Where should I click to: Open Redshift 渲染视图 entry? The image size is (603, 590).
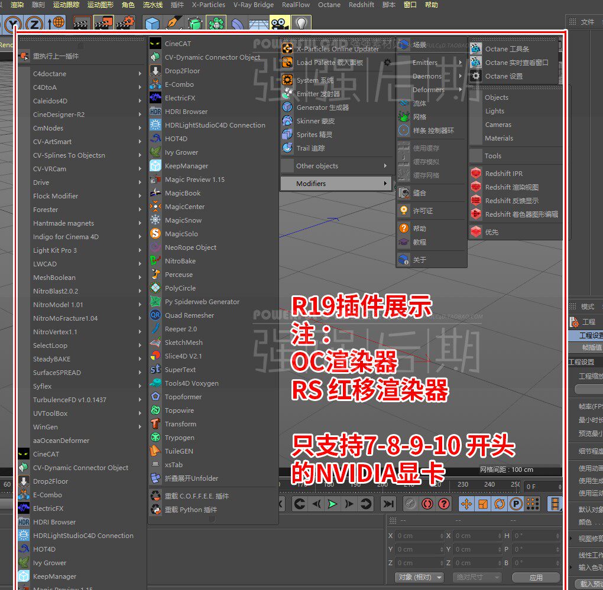coord(515,187)
